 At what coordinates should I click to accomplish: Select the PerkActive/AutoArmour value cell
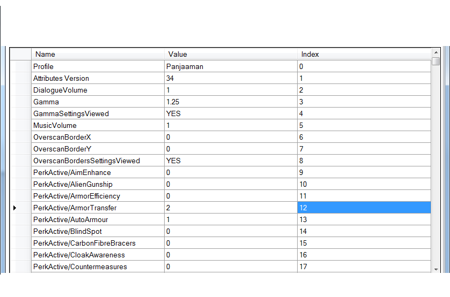pos(231,219)
